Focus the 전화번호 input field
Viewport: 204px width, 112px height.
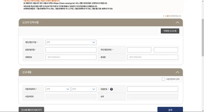(71, 57)
